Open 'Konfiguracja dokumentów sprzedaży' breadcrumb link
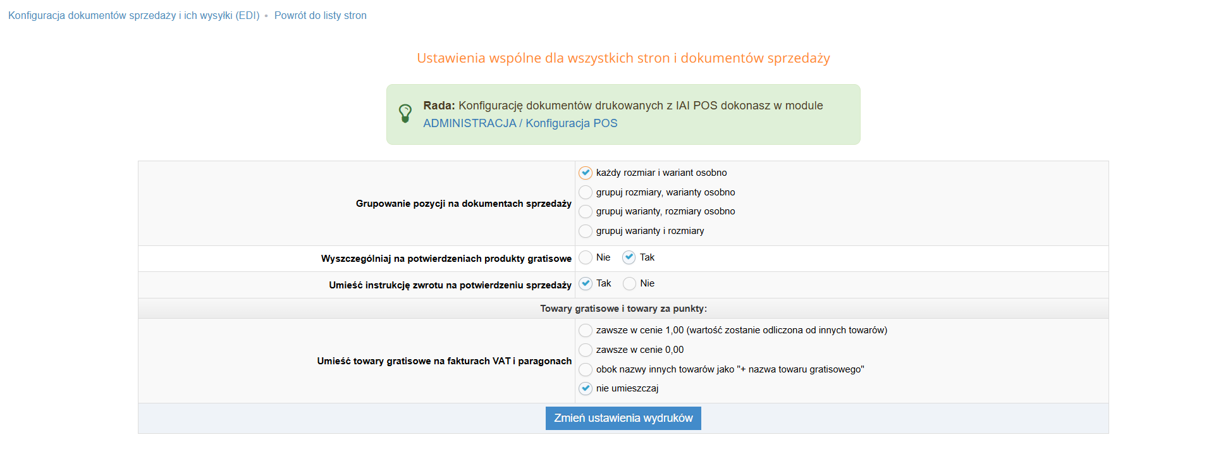 point(134,15)
